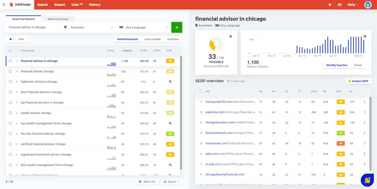377x189 pixels.
Task: Open the Export dropdown
Action: click(172, 182)
